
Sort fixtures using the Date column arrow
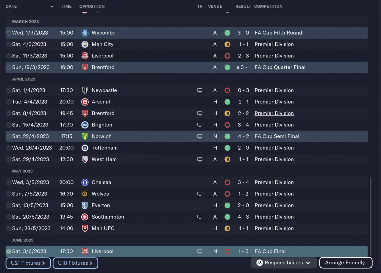point(52,6)
